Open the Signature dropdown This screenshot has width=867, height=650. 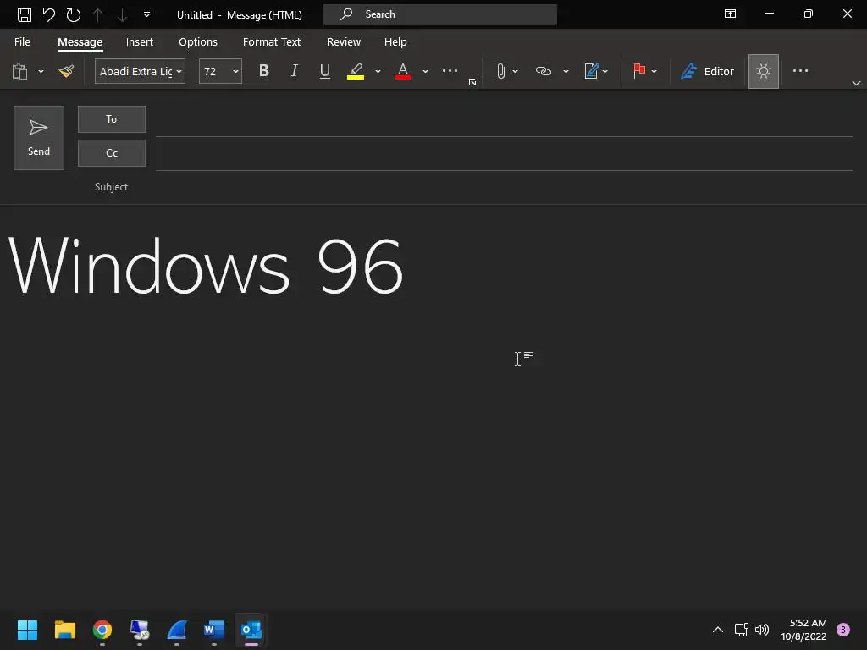[596, 71]
